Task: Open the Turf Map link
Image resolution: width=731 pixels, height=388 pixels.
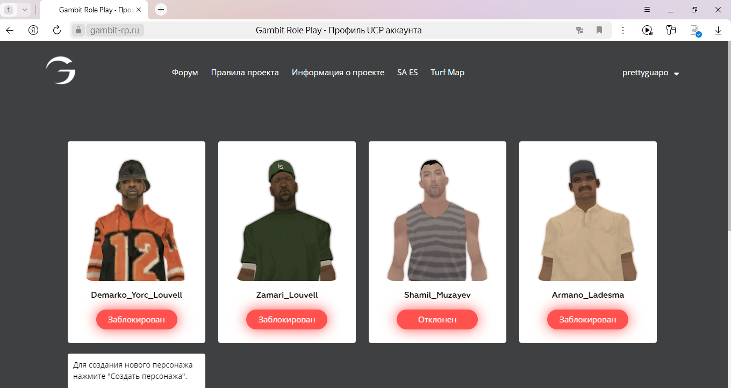Action: pos(447,73)
